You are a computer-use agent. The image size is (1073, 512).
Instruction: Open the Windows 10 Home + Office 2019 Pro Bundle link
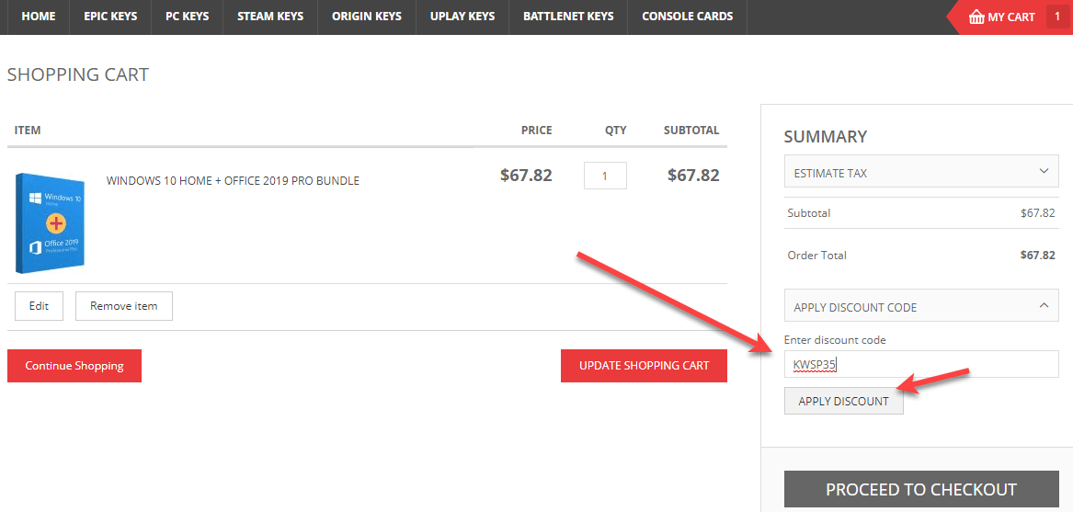click(233, 181)
